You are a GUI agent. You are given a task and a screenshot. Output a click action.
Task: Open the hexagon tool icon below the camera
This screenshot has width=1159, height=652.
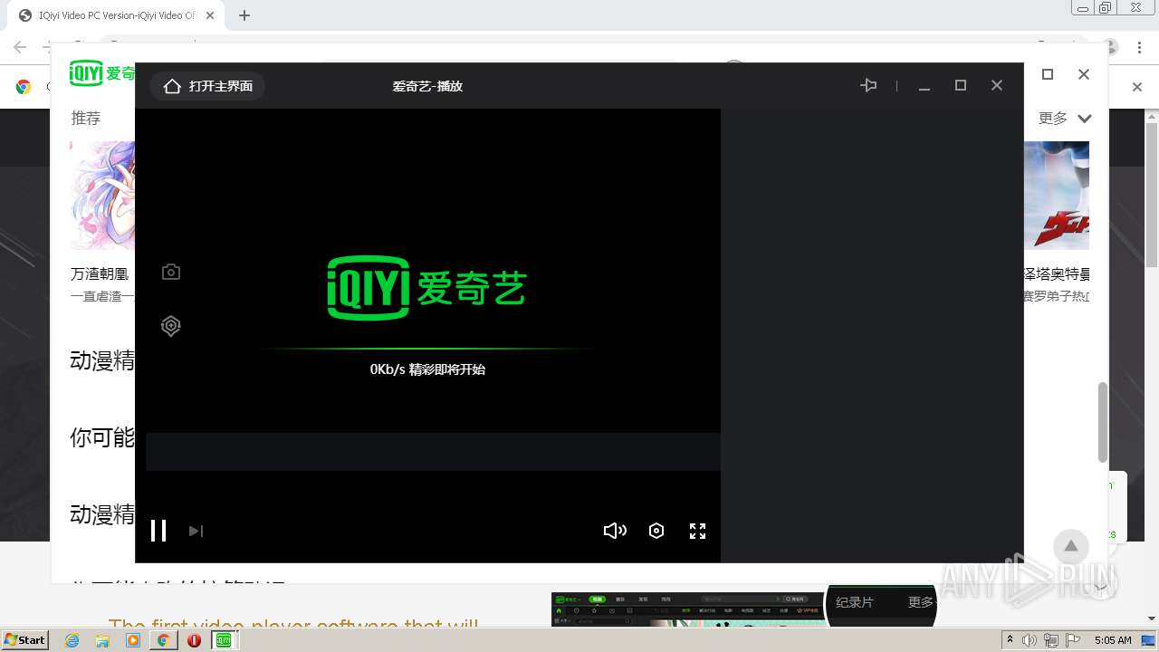[171, 326]
